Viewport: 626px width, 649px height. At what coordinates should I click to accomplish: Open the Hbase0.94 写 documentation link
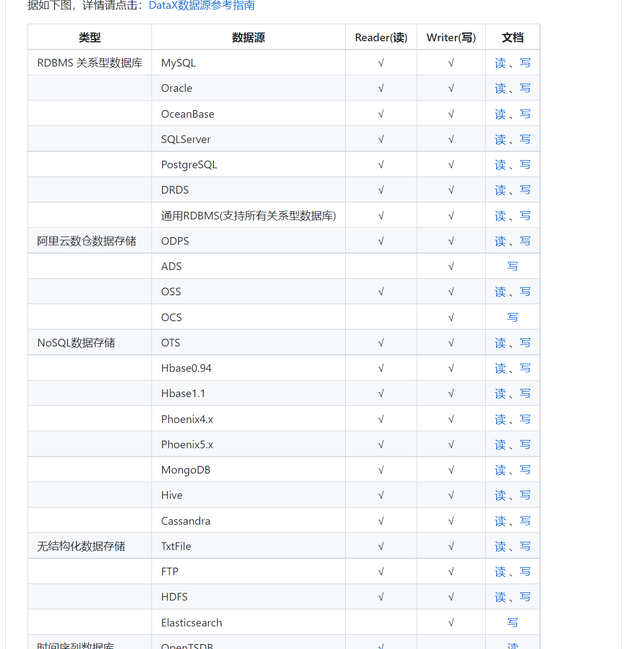525,368
